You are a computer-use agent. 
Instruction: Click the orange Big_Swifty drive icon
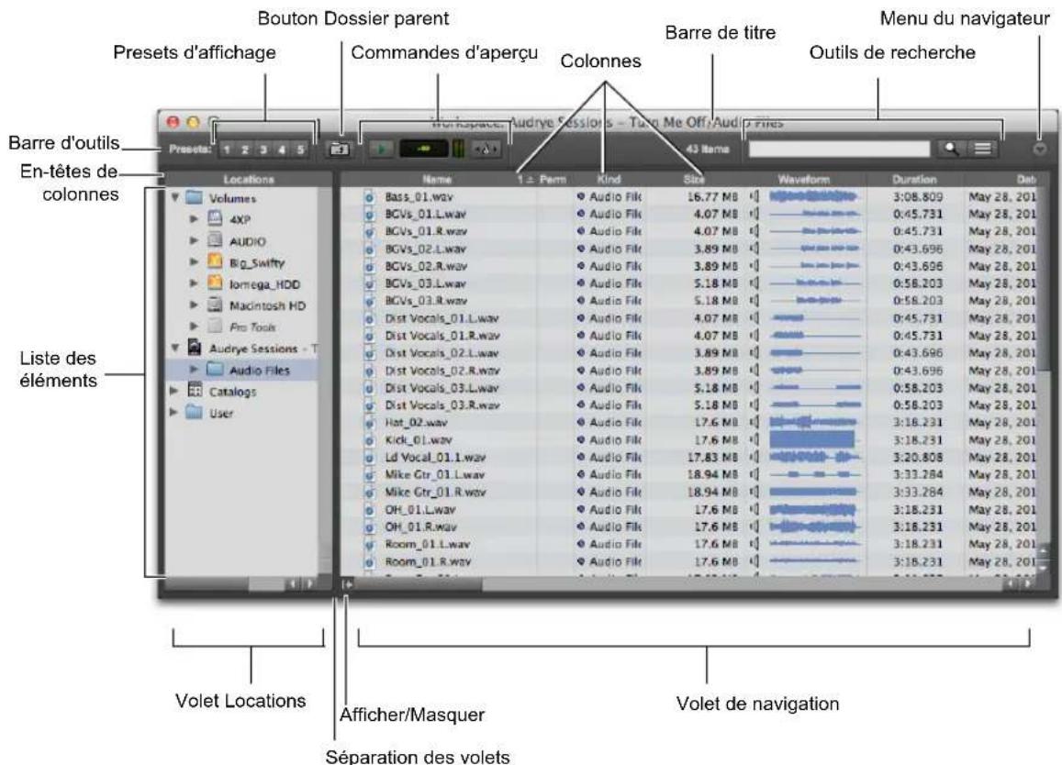215,261
